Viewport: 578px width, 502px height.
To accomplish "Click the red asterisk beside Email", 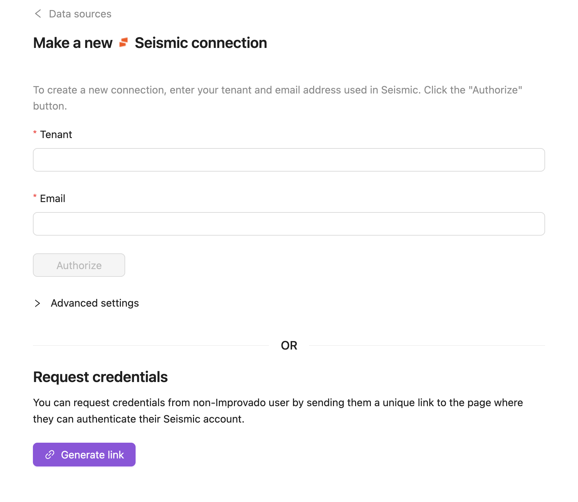I will (x=35, y=196).
